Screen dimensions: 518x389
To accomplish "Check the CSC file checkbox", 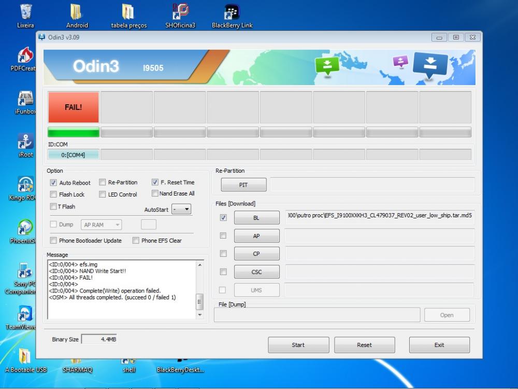I will pyautogui.click(x=223, y=272).
